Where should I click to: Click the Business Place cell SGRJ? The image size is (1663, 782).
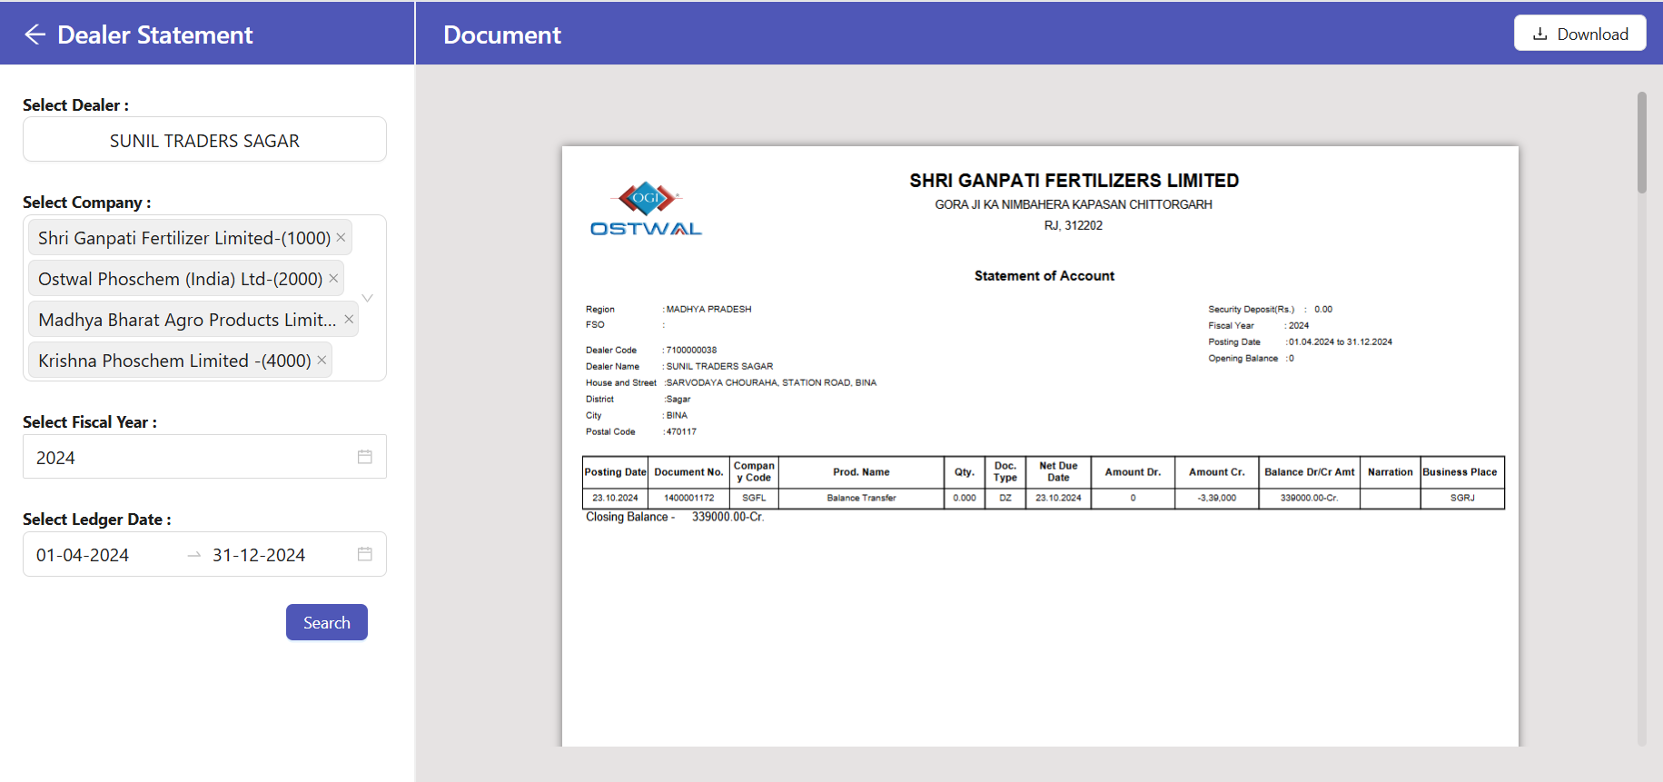[x=1462, y=498]
